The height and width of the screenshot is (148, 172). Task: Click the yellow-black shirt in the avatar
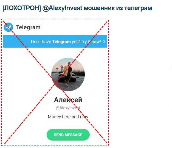pos(68,71)
